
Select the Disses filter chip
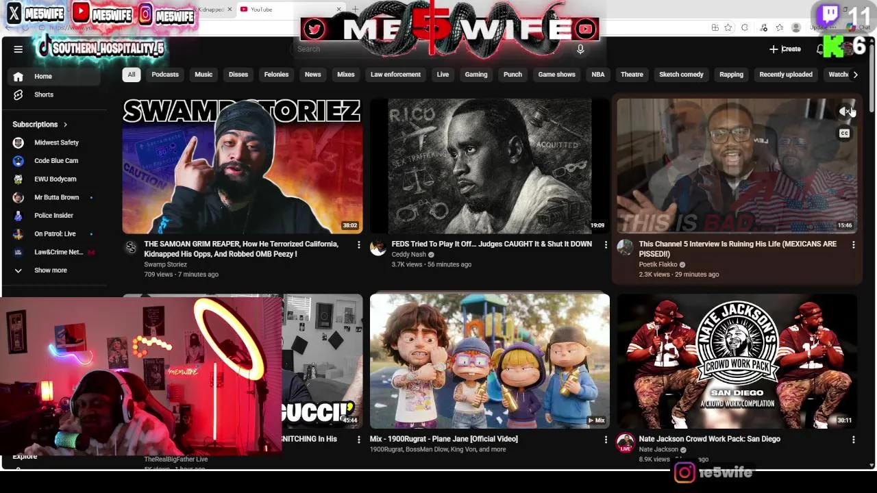tap(238, 75)
